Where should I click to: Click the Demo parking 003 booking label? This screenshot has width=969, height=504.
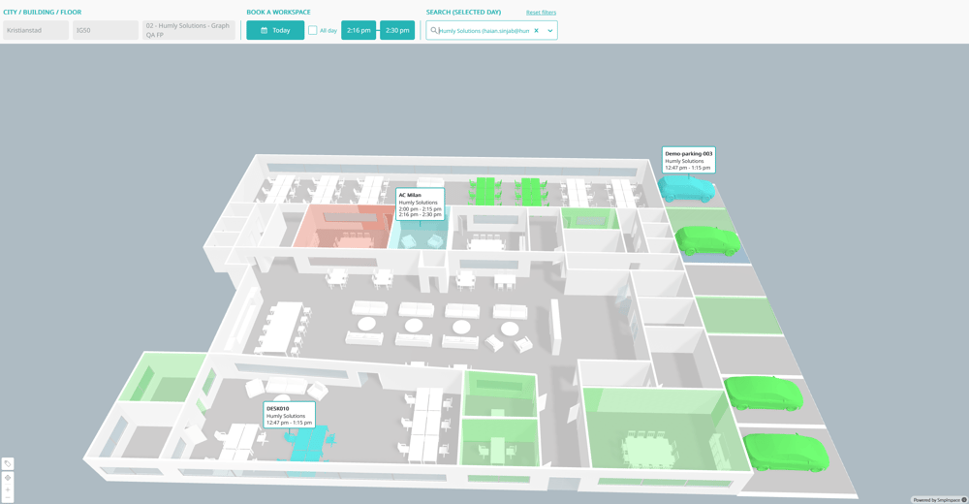pos(688,160)
